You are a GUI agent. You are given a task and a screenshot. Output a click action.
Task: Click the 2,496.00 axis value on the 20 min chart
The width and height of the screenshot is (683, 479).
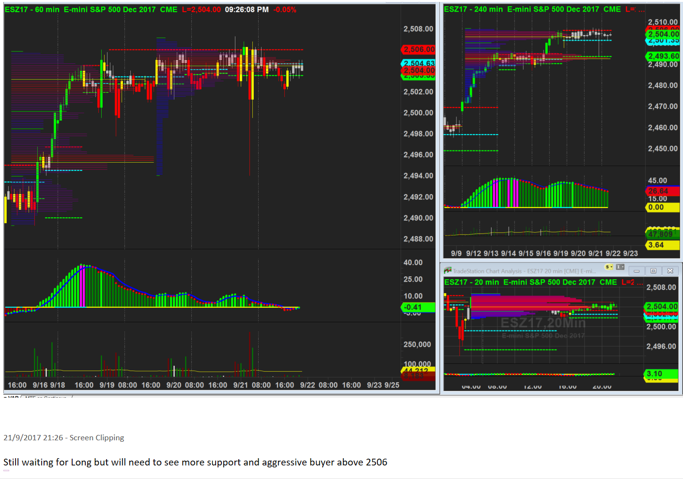pos(661,346)
